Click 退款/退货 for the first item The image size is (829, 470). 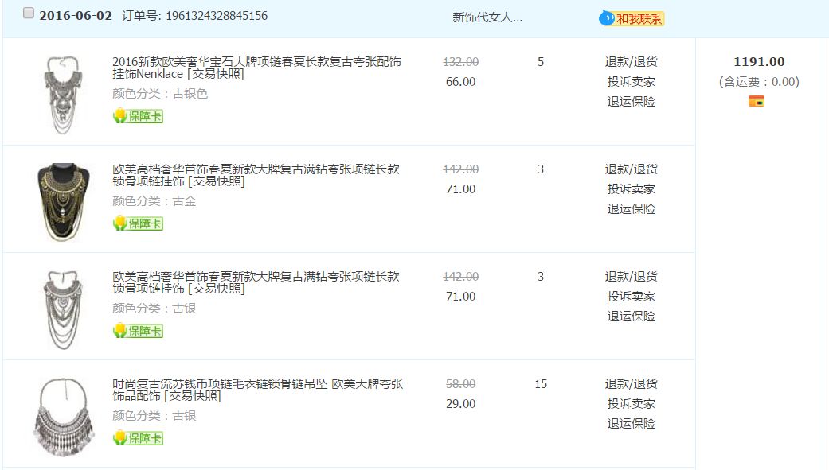(631, 62)
